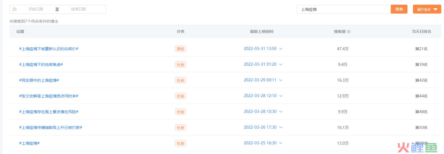Open topic #张文宏解答上海疫情拐点何时来#
444x154 pixels.
(x=49, y=96)
